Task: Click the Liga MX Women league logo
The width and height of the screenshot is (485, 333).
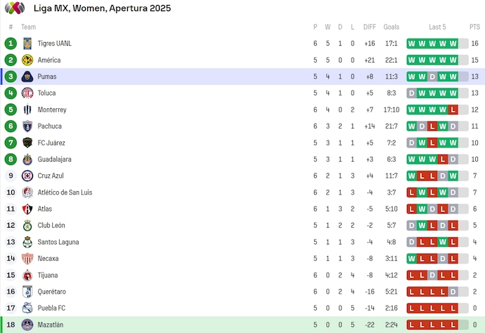Action: 15,8
